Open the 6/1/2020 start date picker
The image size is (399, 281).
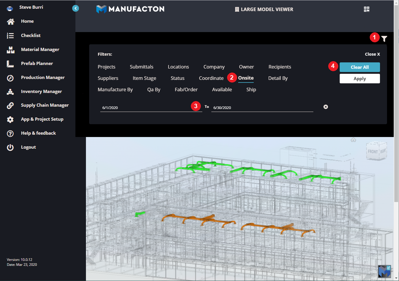pos(132,108)
